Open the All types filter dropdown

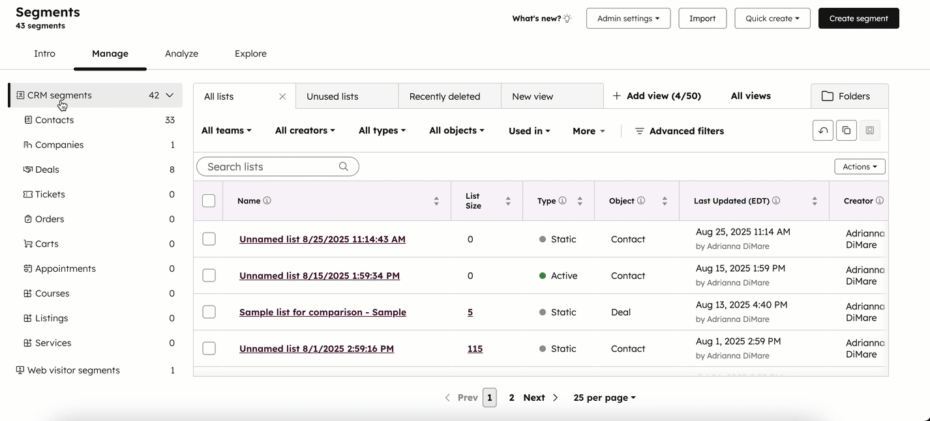[382, 130]
